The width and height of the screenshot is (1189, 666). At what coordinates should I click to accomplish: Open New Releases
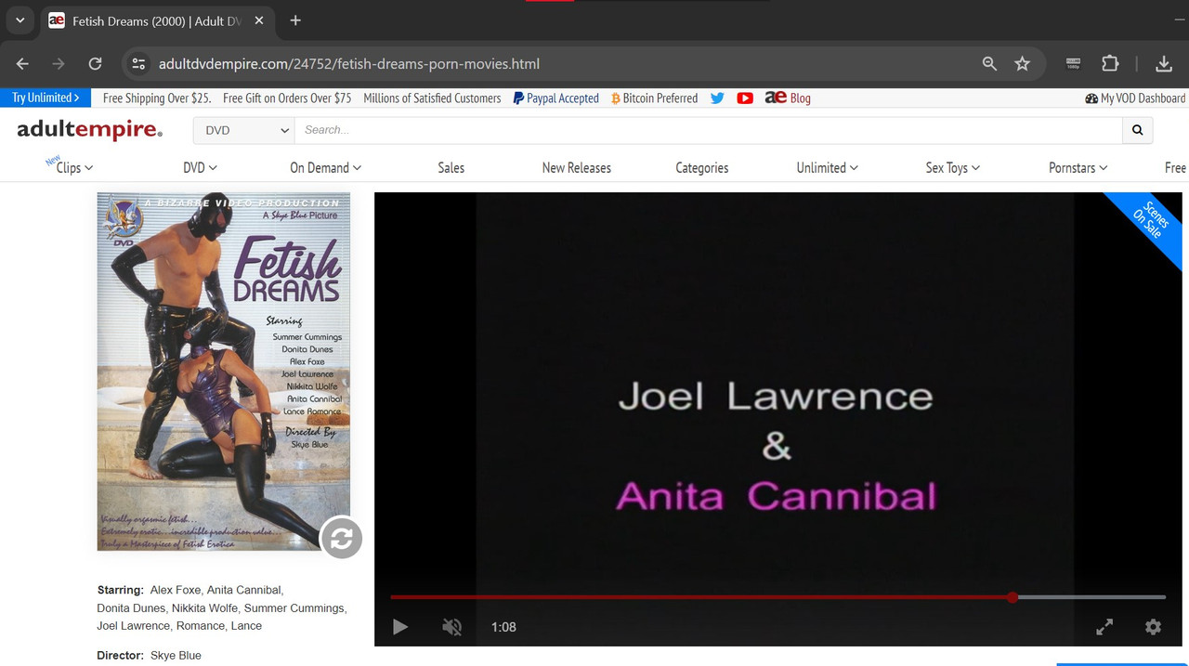(x=576, y=168)
